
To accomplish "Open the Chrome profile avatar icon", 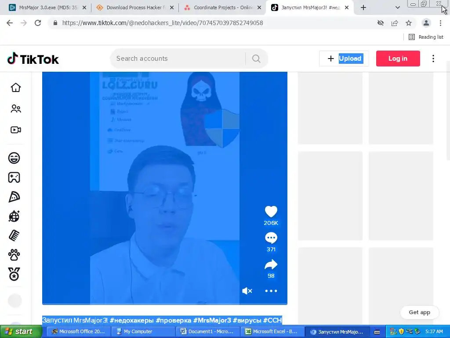I will [426, 23].
